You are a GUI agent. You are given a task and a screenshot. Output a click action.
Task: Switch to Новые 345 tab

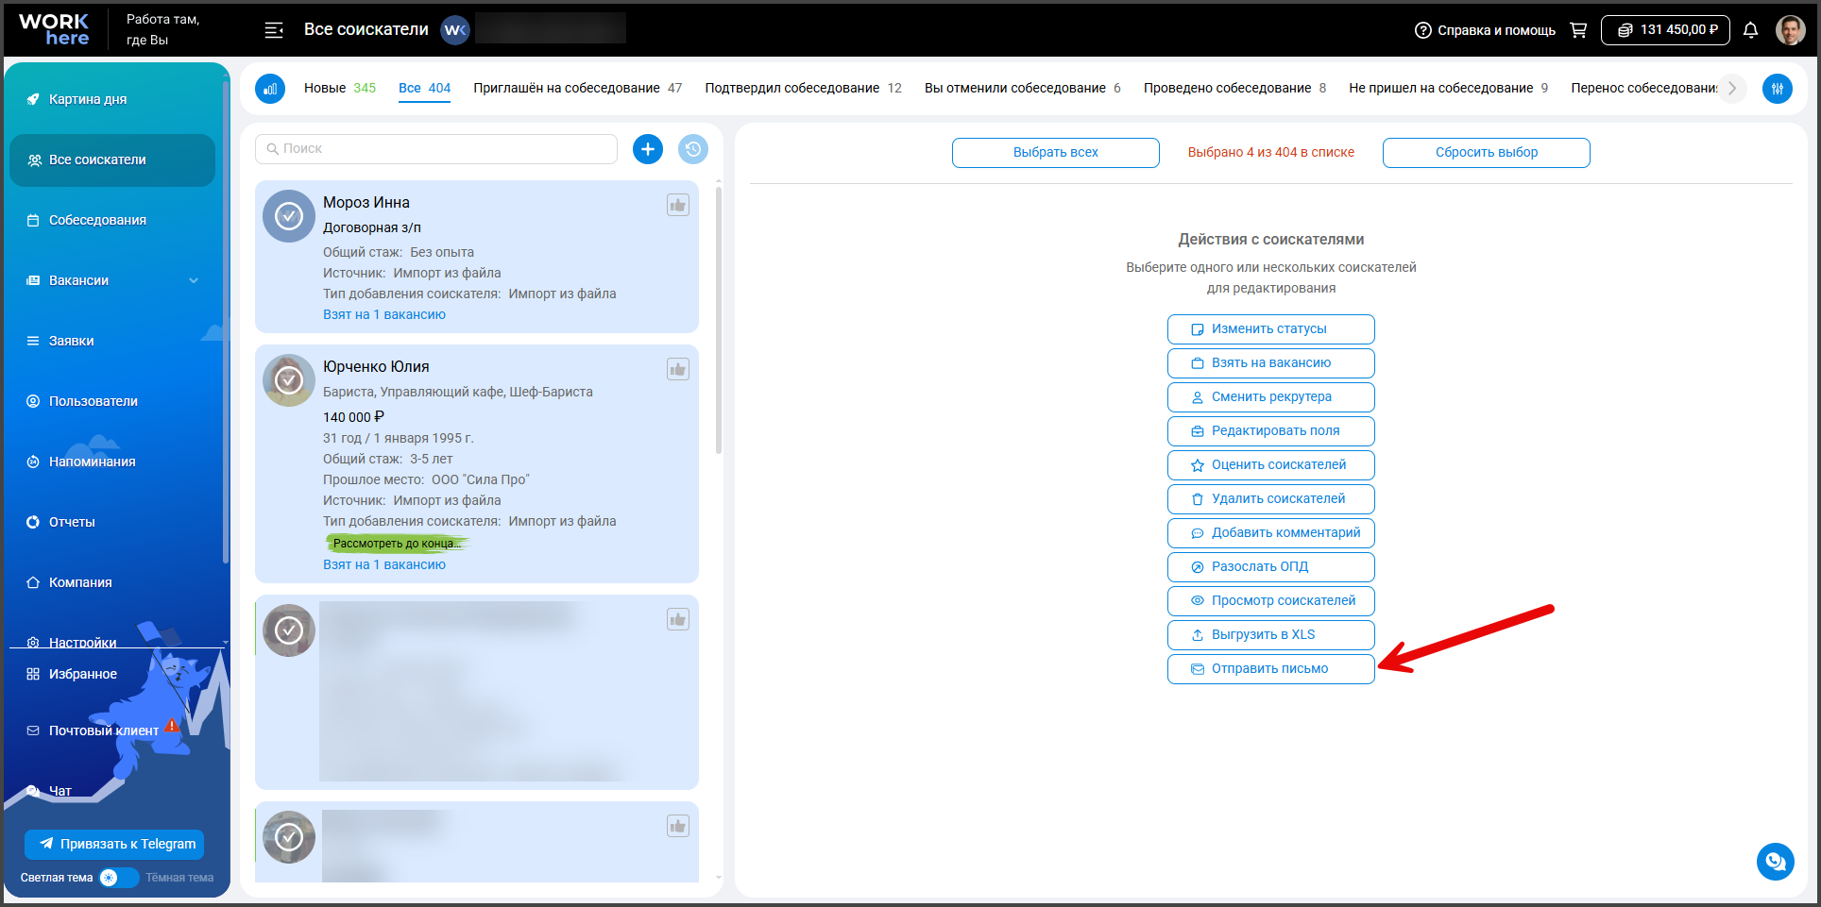(x=340, y=88)
